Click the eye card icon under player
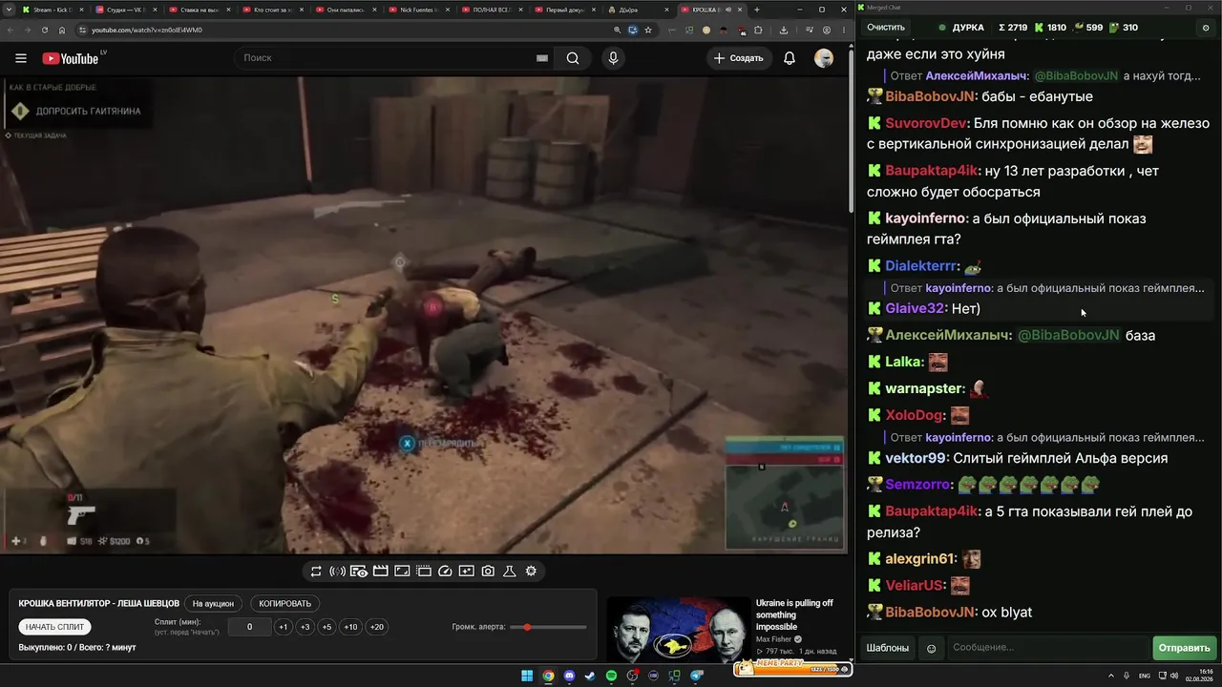Viewport: 1222px width, 687px height. [359, 572]
